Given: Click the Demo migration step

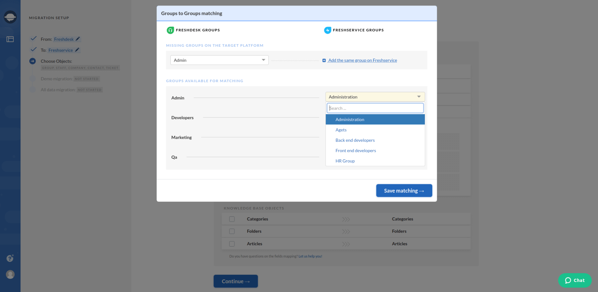Looking at the screenshot, I should coord(70,79).
